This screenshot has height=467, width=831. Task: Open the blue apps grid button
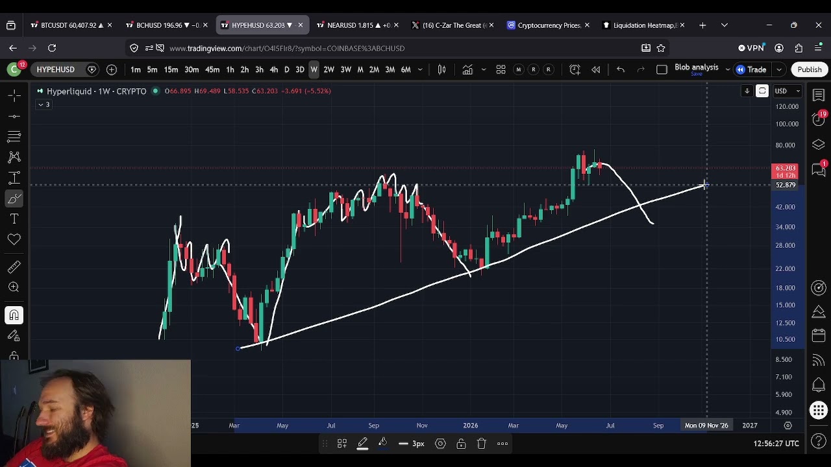[x=819, y=410]
